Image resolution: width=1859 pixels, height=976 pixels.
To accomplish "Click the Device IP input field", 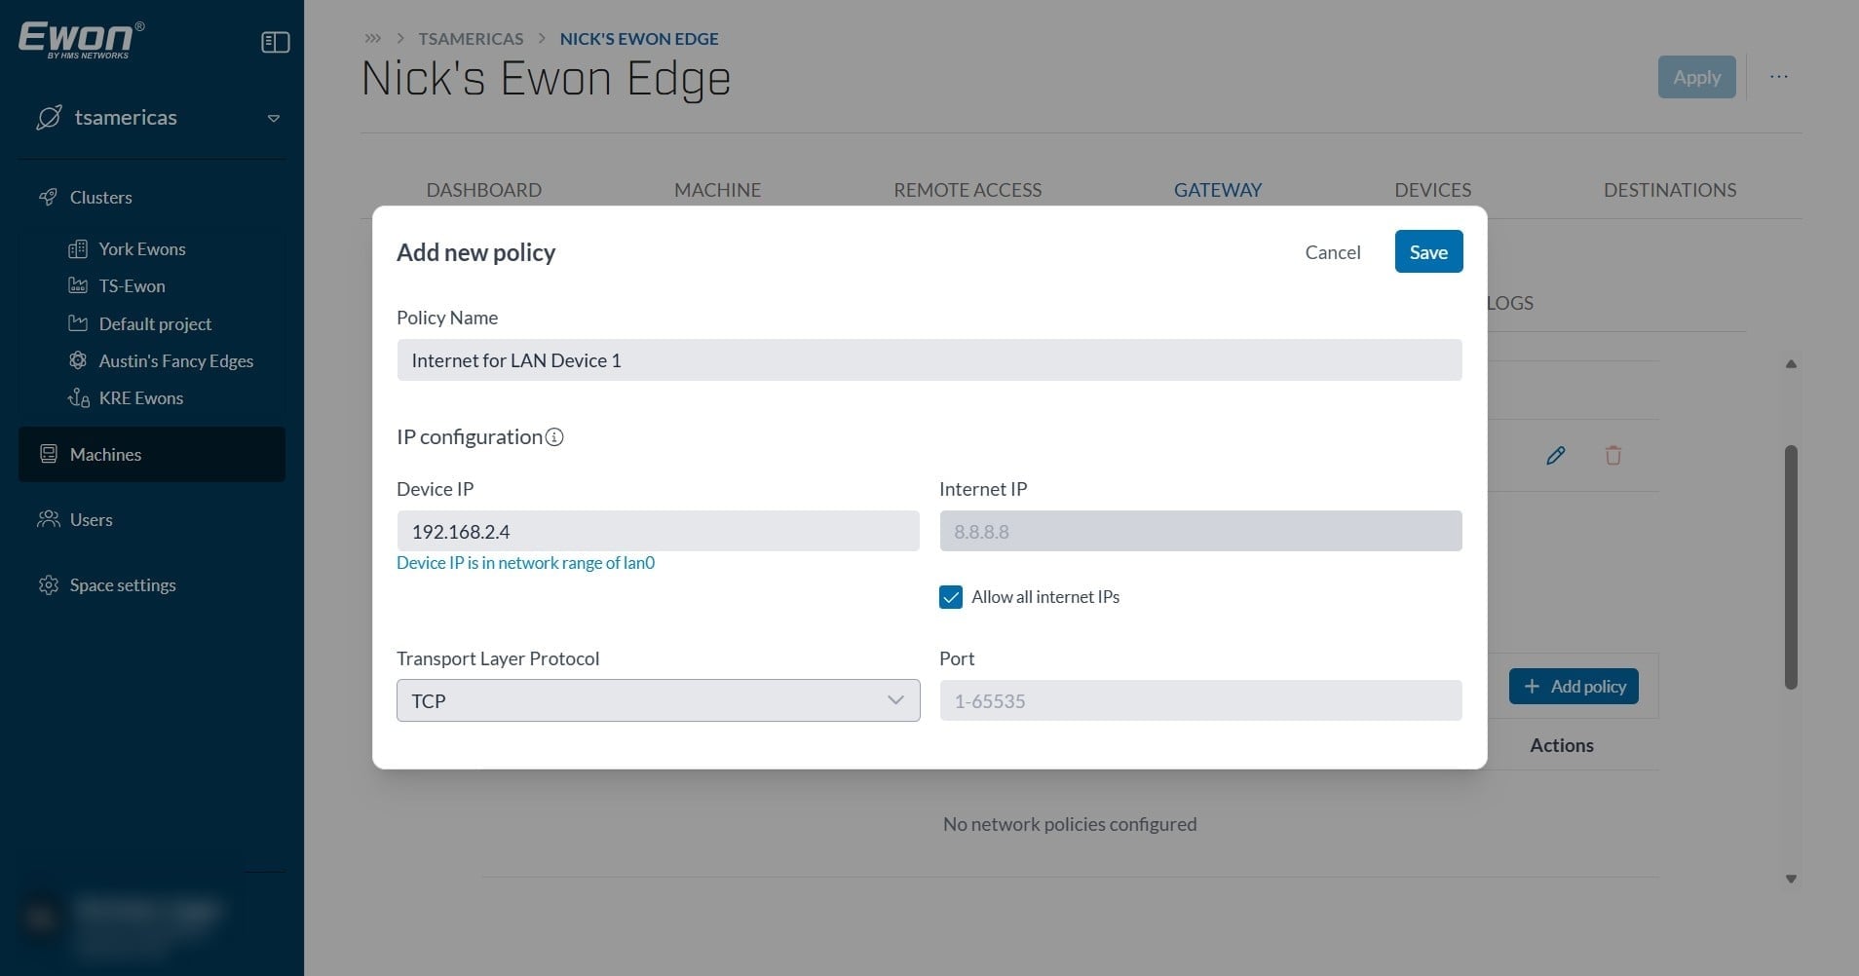I will click(658, 531).
